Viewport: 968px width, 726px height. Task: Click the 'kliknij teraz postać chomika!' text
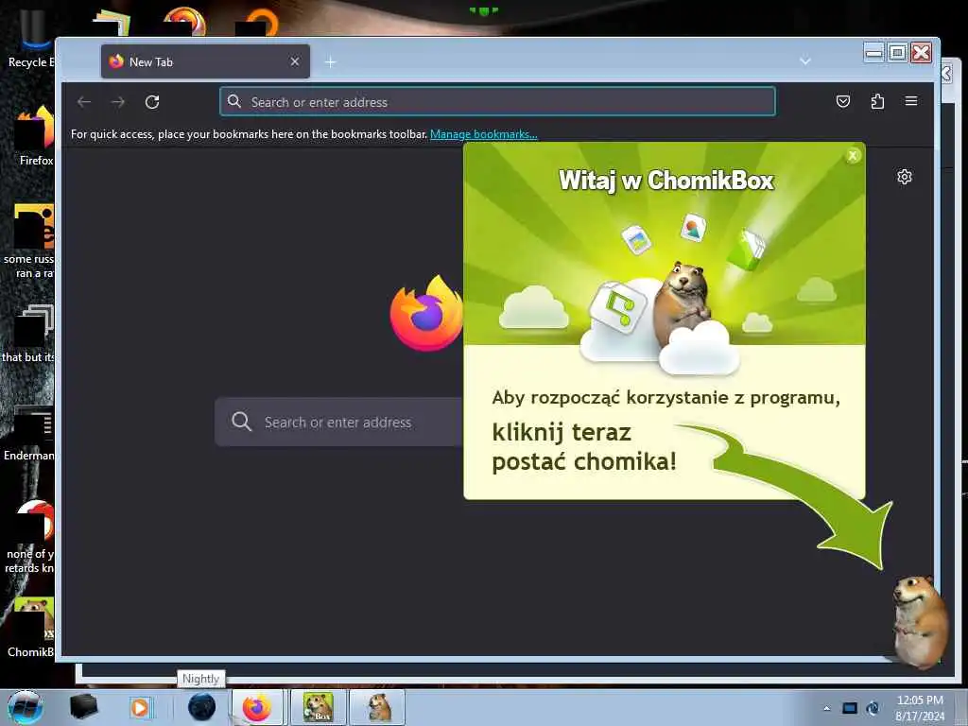(x=584, y=446)
